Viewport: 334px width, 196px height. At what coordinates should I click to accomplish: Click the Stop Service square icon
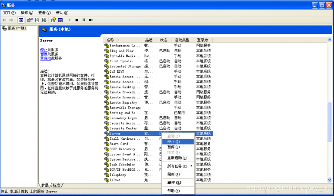(x=77, y=20)
